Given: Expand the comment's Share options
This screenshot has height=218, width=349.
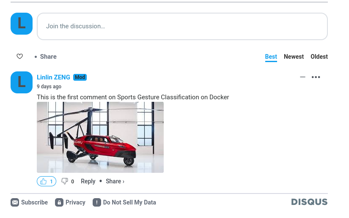Looking at the screenshot, I should coord(115,181).
